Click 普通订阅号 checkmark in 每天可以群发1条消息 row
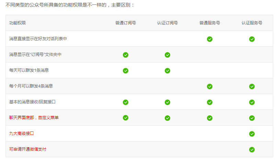Screen dimensions: 278x161 coord(126,71)
